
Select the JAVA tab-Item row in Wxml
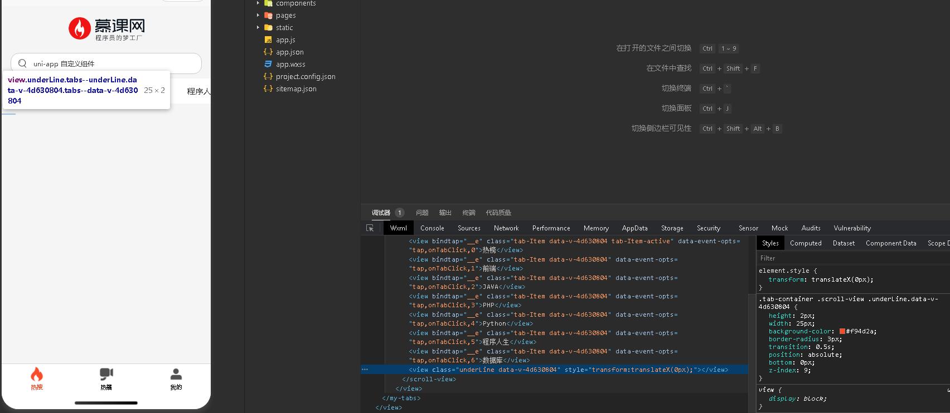pos(544,282)
